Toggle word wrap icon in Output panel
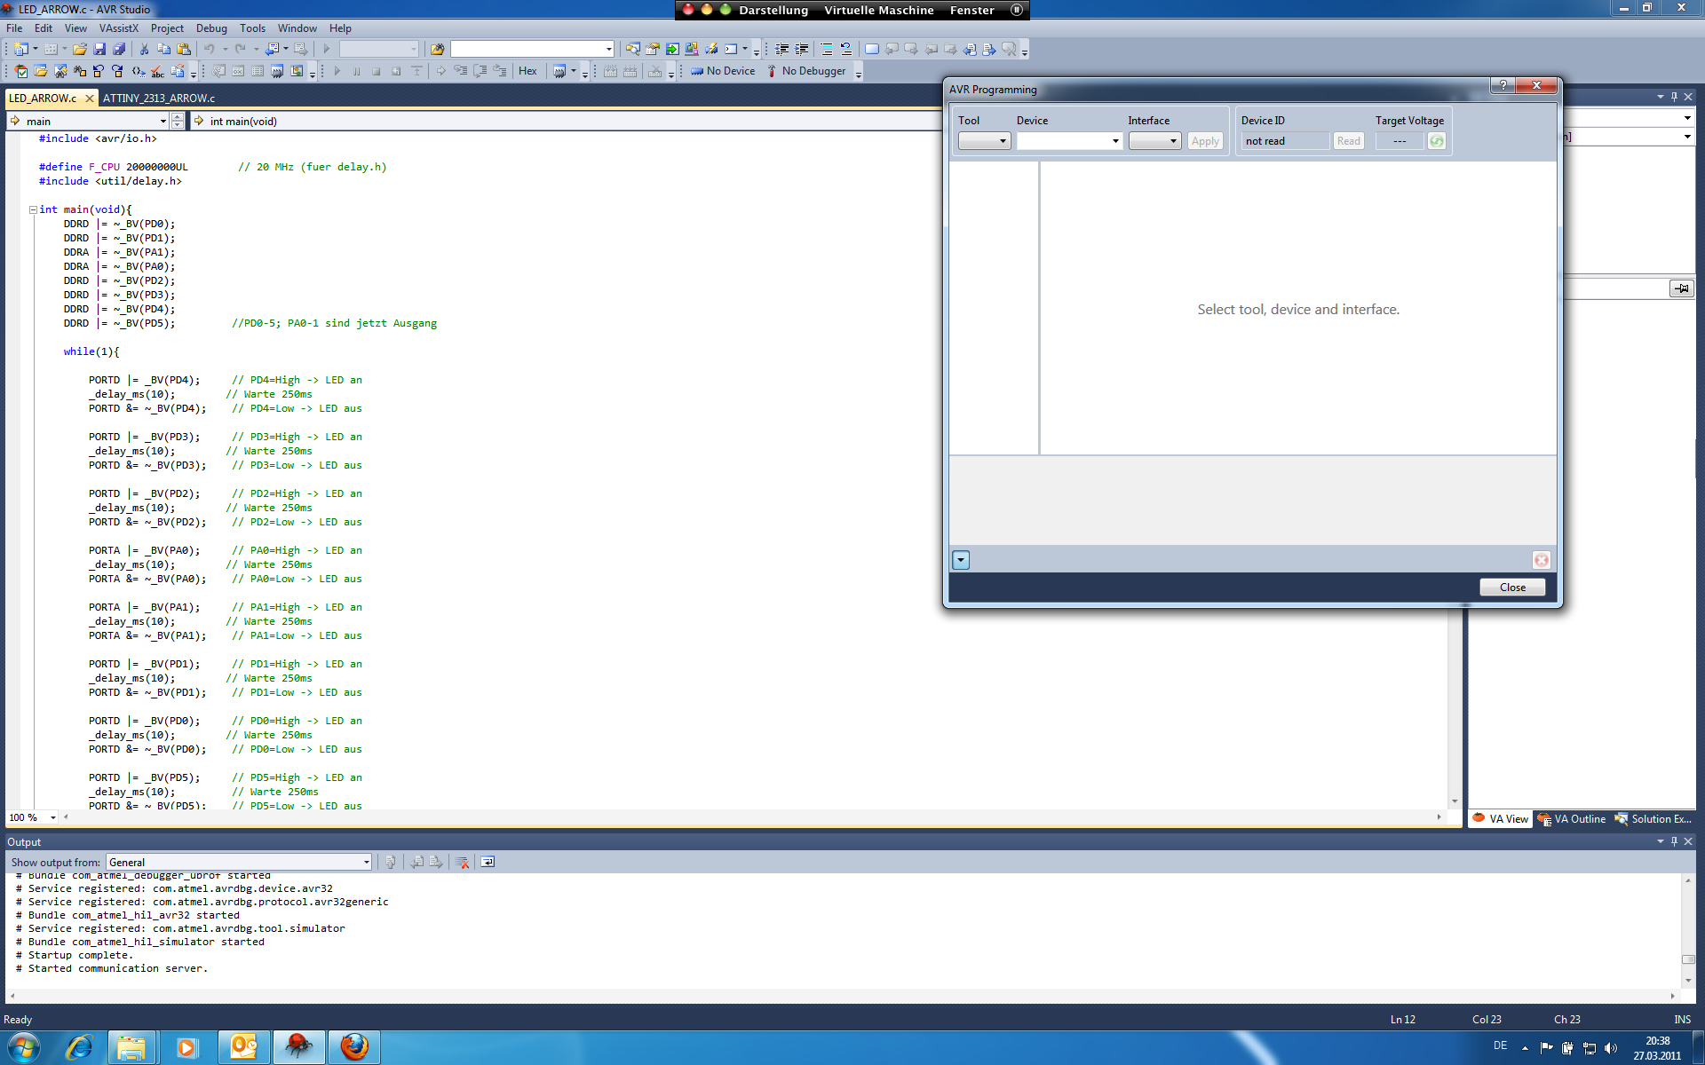 488,862
